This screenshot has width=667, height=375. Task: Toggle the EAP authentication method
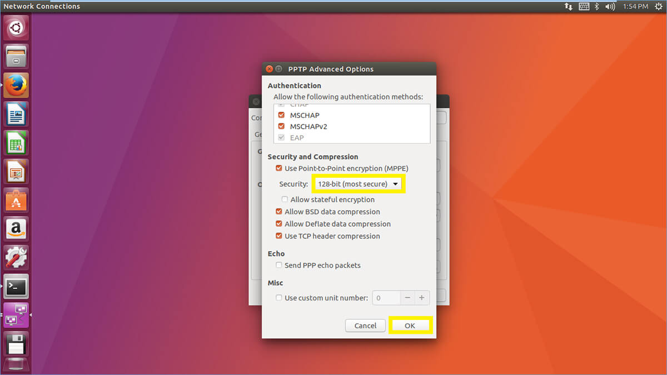pyautogui.click(x=281, y=138)
